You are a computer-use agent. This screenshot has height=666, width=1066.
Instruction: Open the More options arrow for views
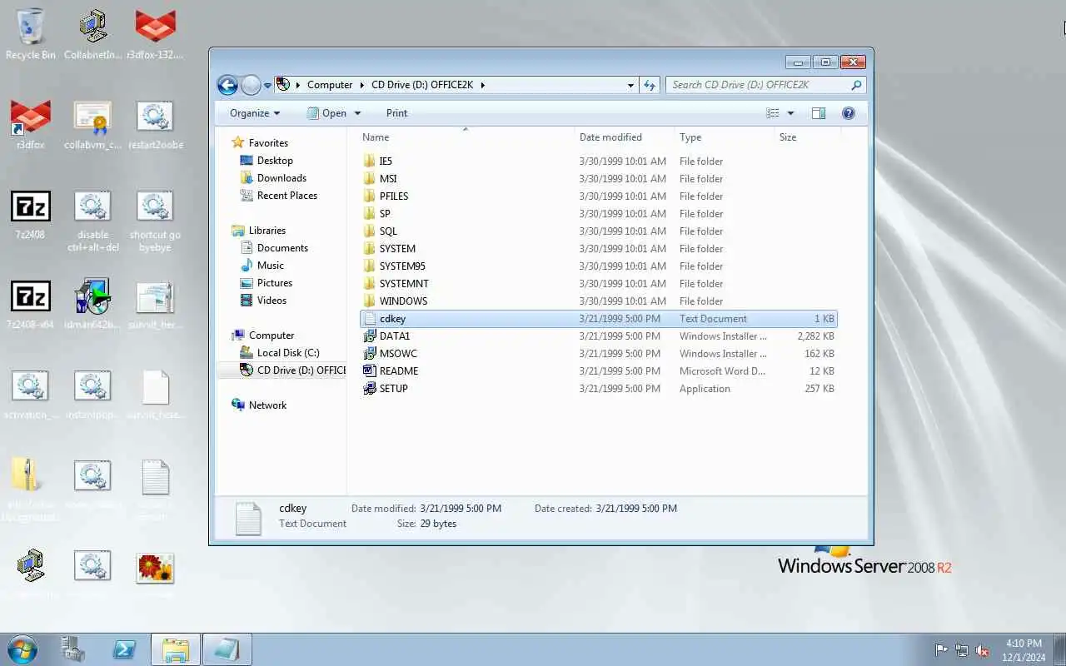click(x=790, y=113)
